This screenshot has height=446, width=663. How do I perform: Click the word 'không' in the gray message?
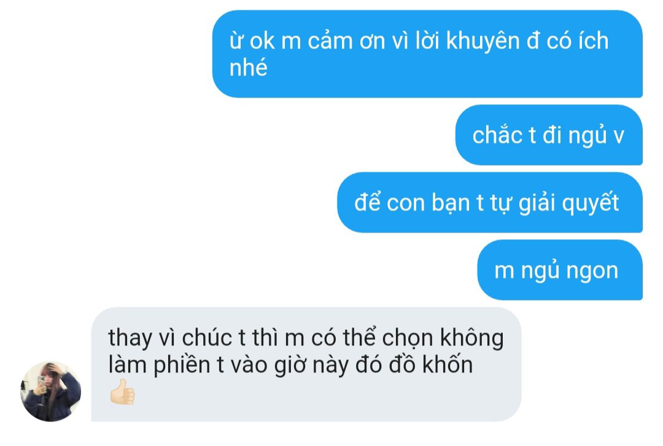click(472, 339)
